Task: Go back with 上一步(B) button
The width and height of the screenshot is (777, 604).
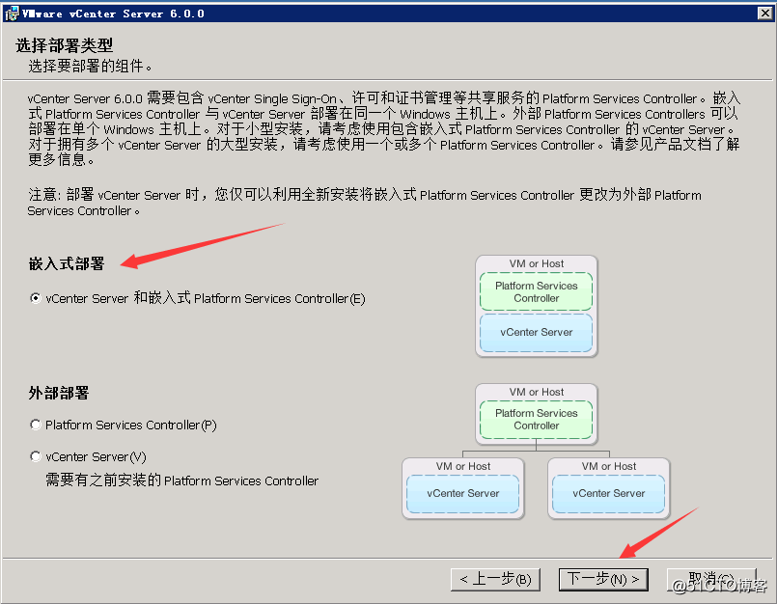Action: pos(495,579)
